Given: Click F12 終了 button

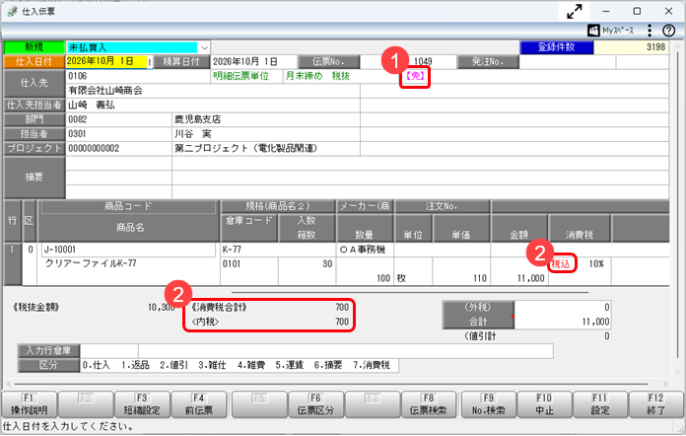Looking at the screenshot, I should (x=655, y=404).
